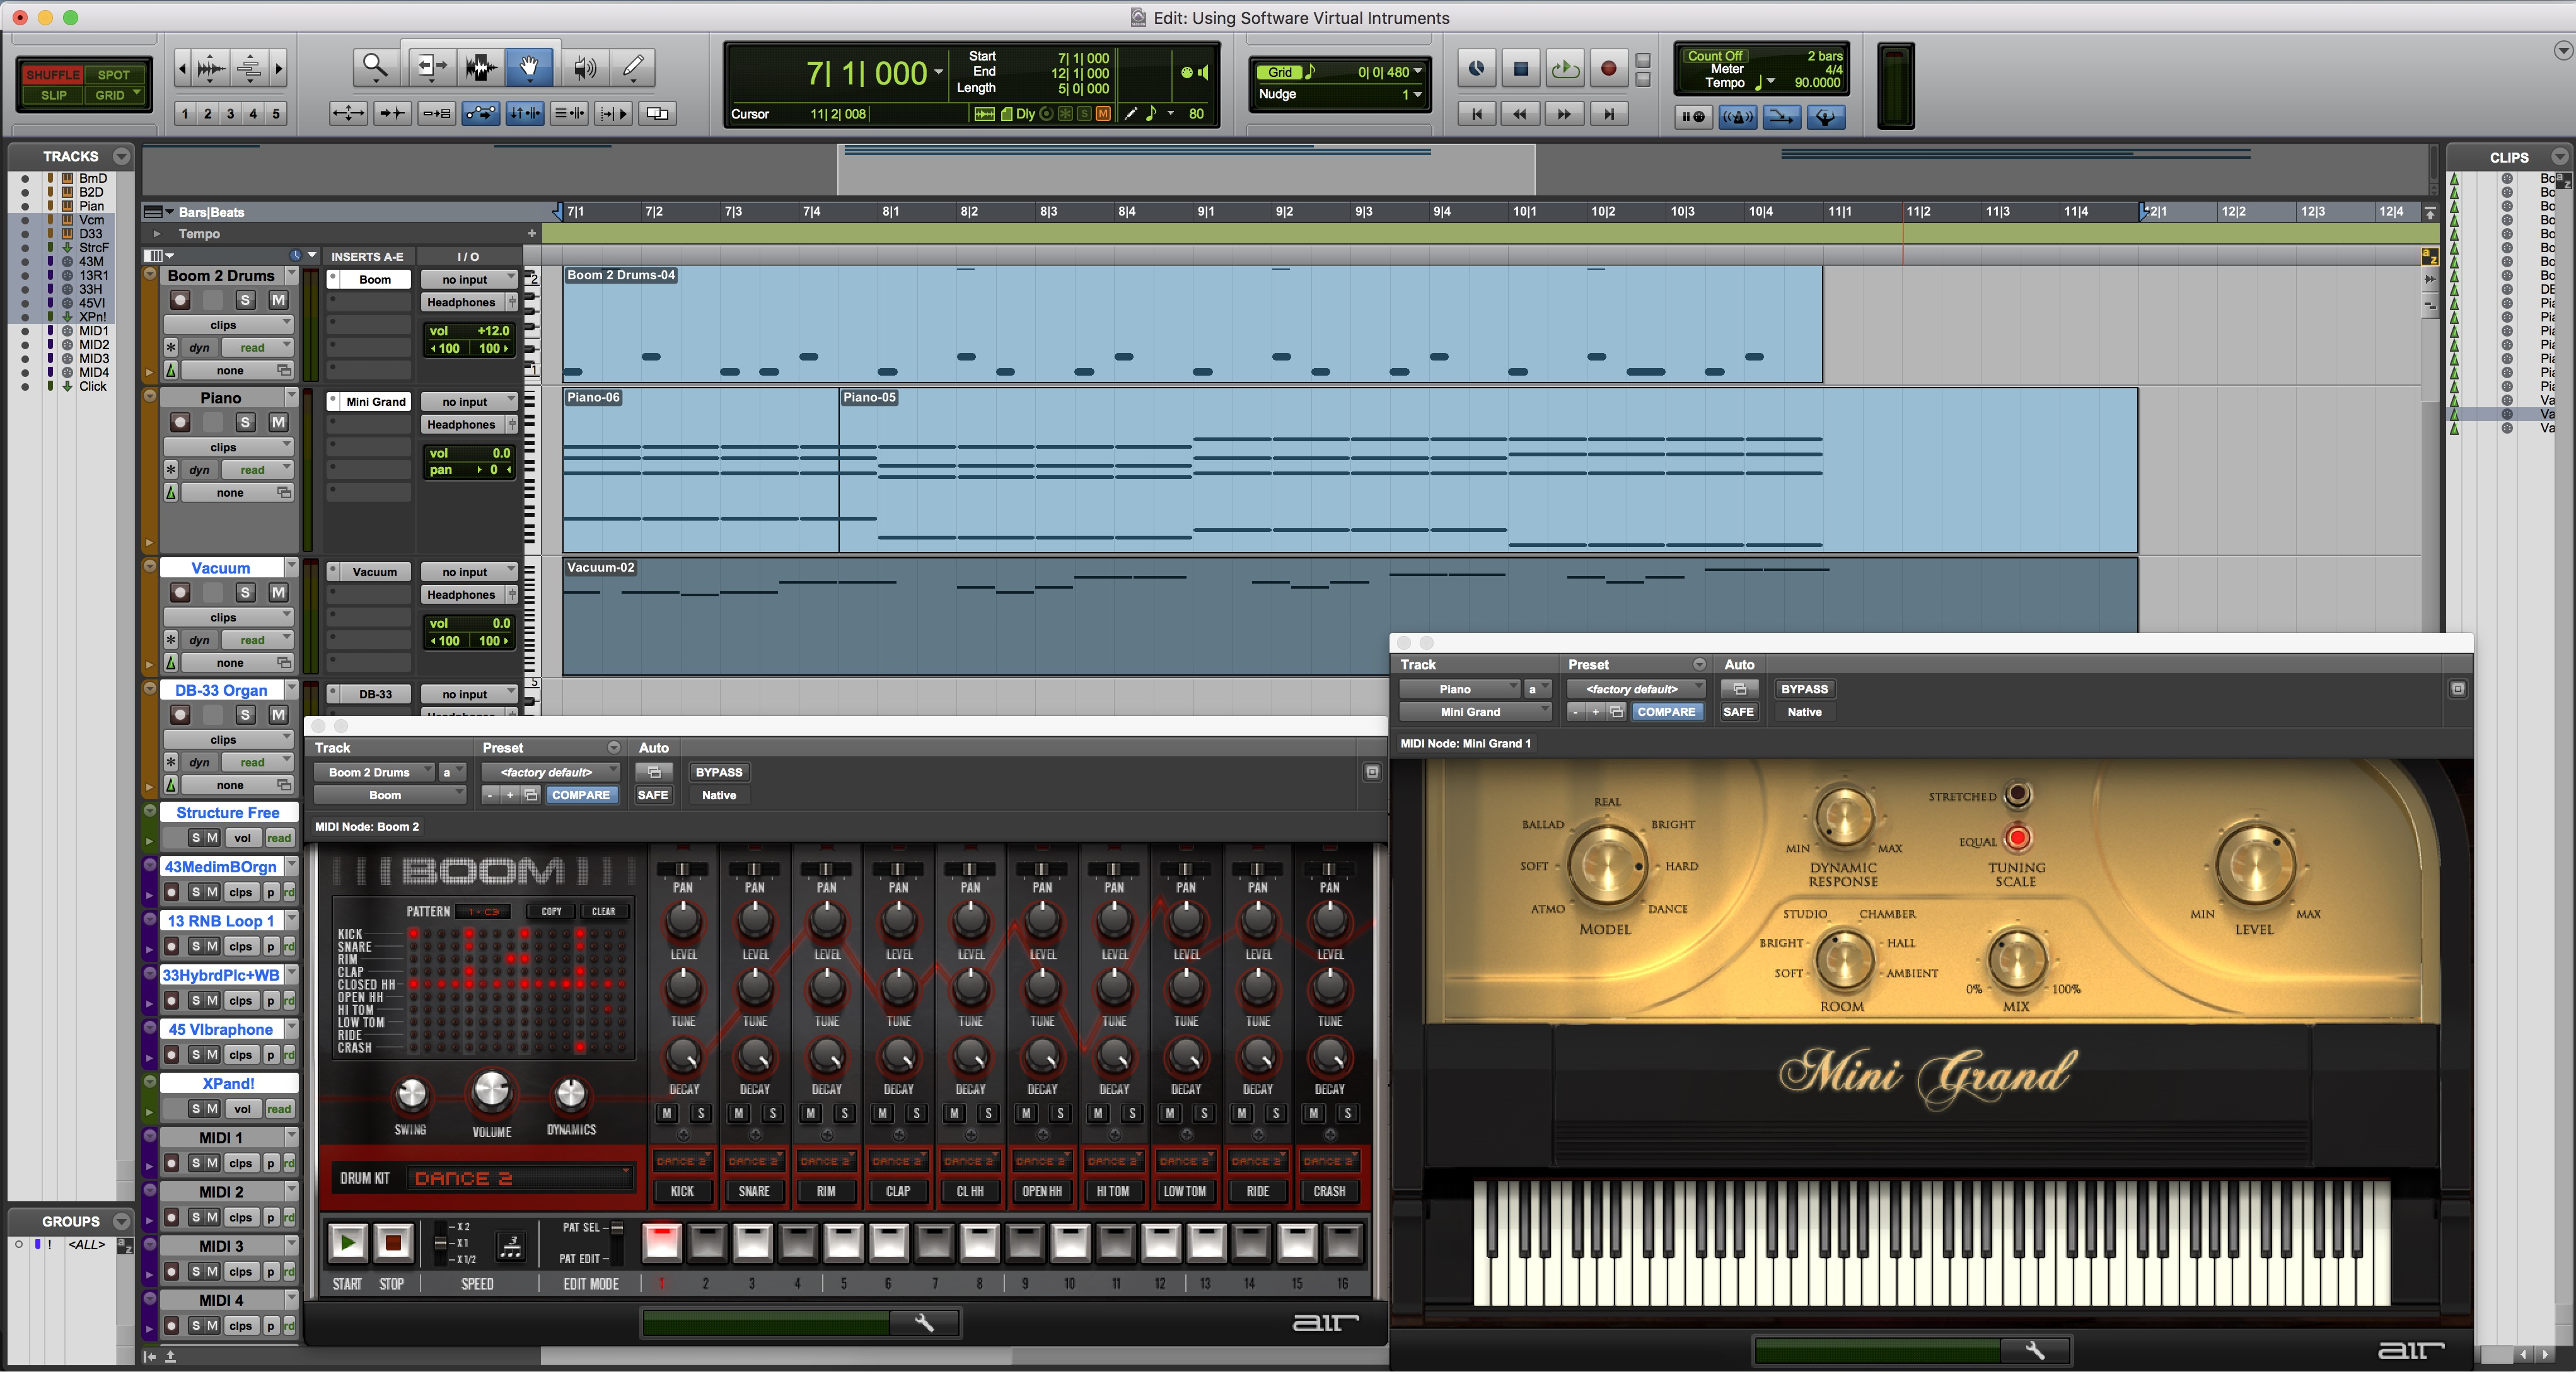Image resolution: width=2576 pixels, height=1374 pixels.
Task: Open INSERTS A-E column header
Action: [x=367, y=256]
